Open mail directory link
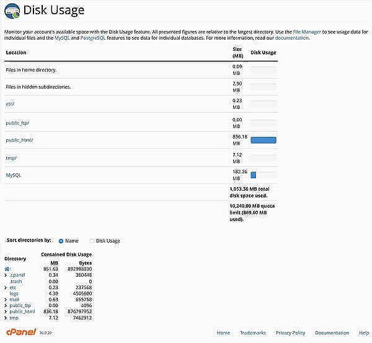Screen dimensions: 372x343 point(14,300)
